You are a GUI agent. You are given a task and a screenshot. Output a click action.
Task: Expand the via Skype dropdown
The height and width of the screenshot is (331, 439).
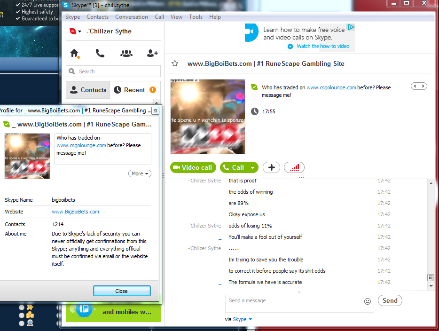(250, 319)
